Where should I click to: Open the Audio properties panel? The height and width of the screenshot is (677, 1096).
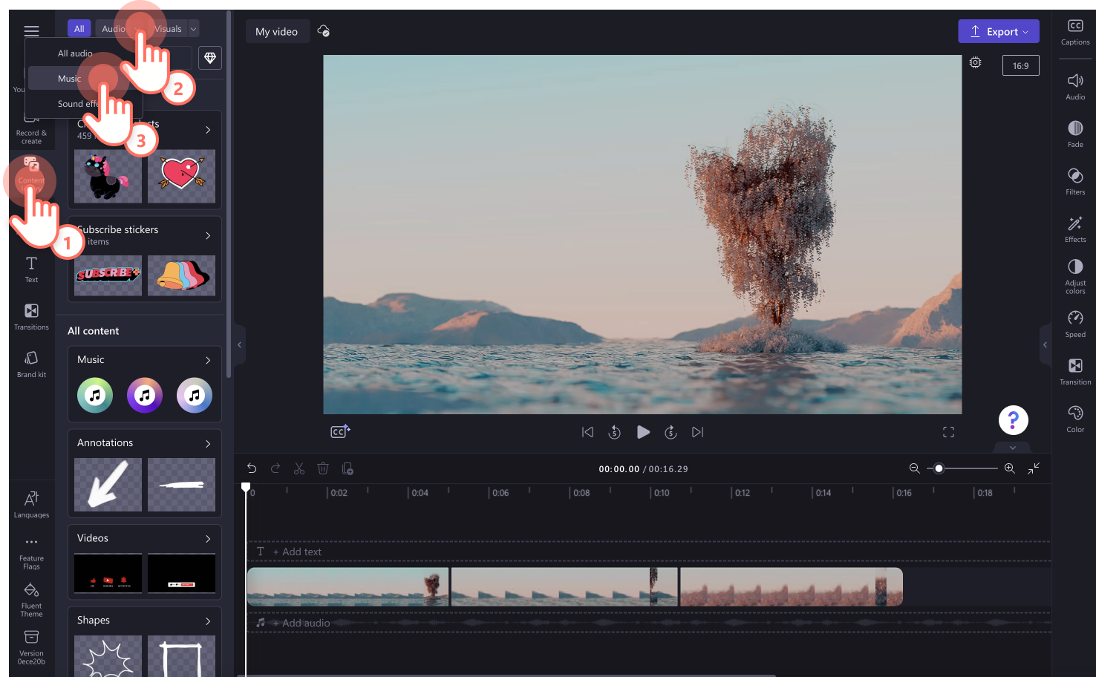coord(1075,87)
